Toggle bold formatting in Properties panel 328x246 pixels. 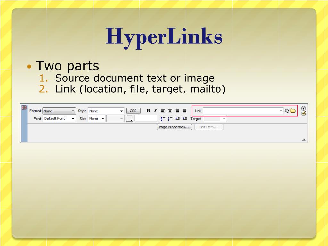(x=148, y=111)
